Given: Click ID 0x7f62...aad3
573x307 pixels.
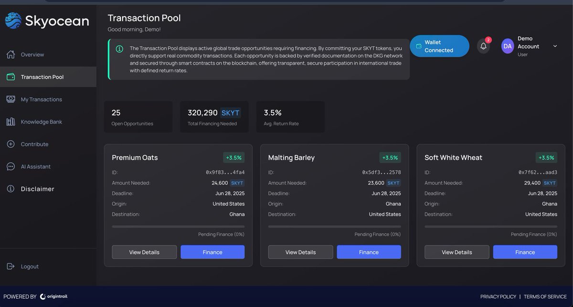Looking at the screenshot, I should (538, 172).
